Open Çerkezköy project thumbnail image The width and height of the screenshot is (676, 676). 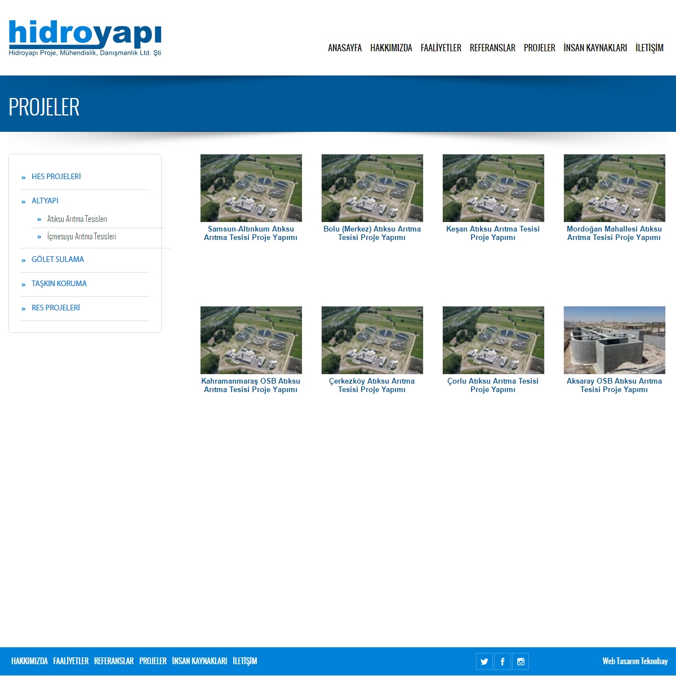[372, 340]
